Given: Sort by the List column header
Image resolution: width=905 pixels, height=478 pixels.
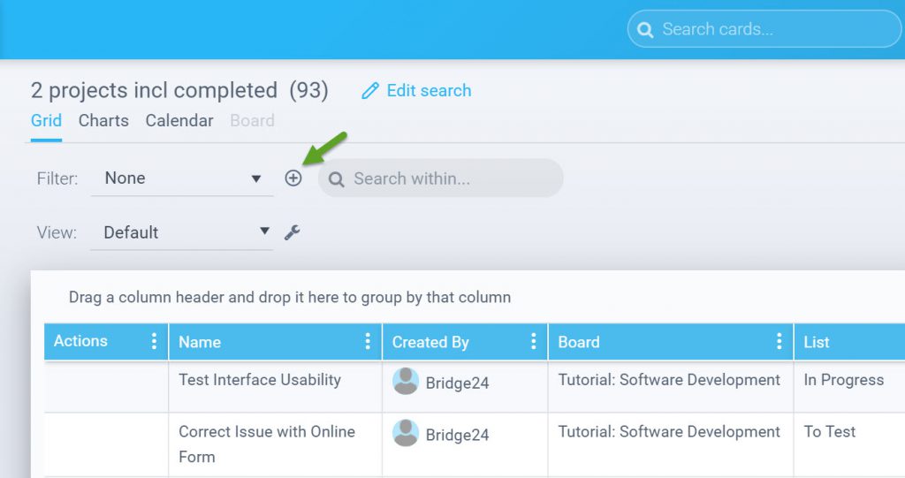Looking at the screenshot, I should [817, 342].
